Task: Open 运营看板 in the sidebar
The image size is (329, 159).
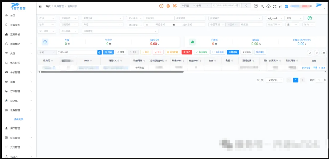Action: (18, 34)
